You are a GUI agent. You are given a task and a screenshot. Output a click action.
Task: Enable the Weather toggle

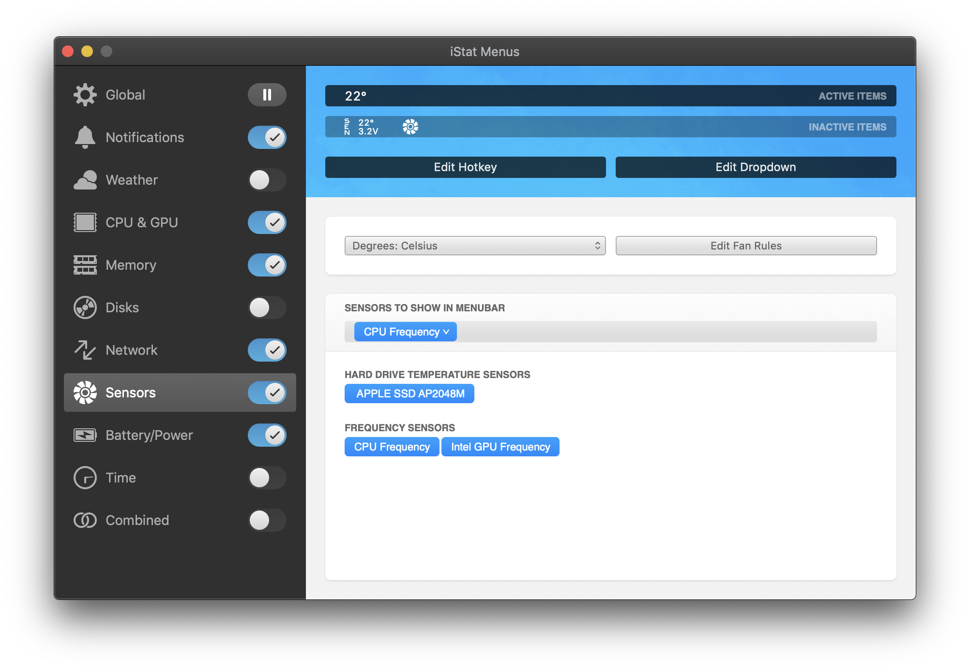pyautogui.click(x=267, y=180)
